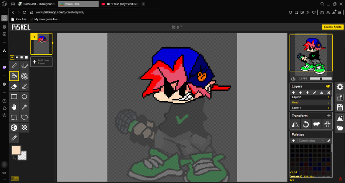Select the frame 1 thumbnail
345x183 pixels.
click(x=41, y=44)
